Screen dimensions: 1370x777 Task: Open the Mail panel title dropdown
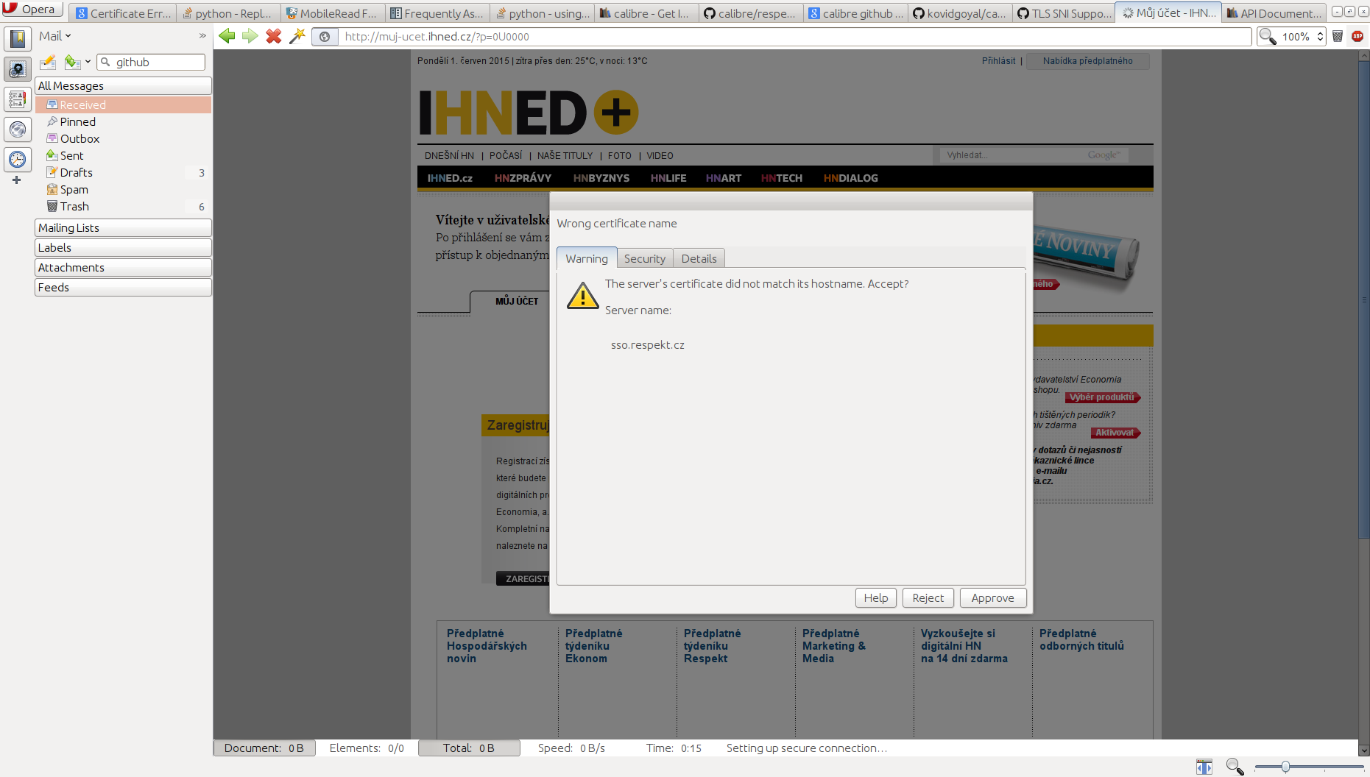coord(55,36)
